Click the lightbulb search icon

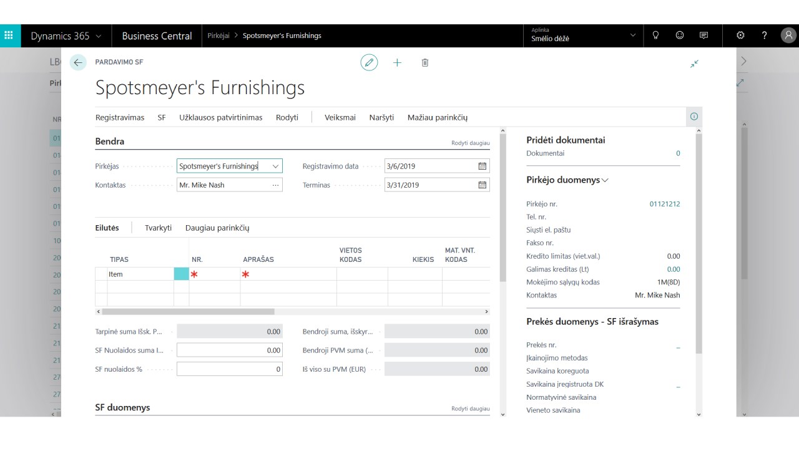click(655, 36)
